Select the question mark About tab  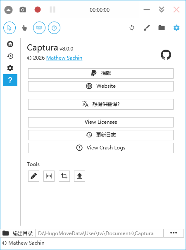coord(10,80)
